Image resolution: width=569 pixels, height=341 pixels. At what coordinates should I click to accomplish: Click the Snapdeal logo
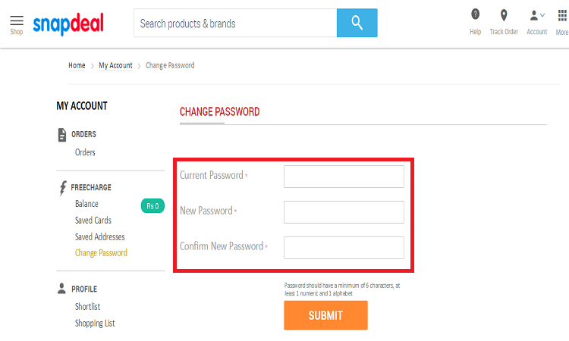68,24
